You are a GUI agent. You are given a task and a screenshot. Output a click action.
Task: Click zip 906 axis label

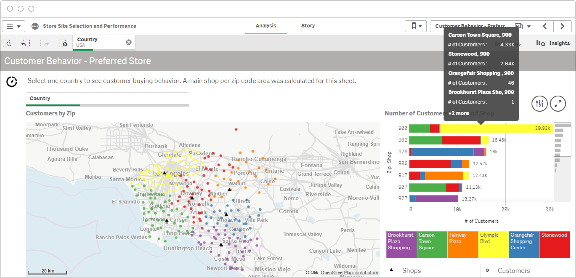403,163
